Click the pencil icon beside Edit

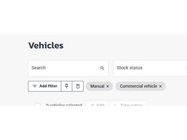pyautogui.click(x=92, y=105)
